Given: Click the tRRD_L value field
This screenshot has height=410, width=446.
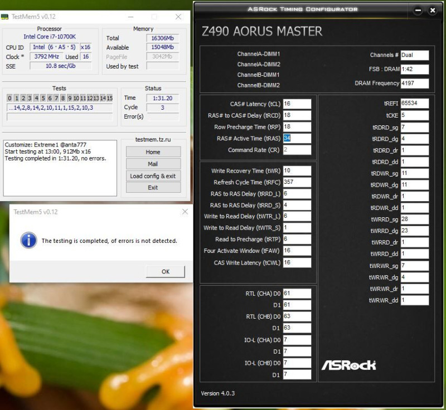Looking at the screenshot, I should (x=297, y=193).
